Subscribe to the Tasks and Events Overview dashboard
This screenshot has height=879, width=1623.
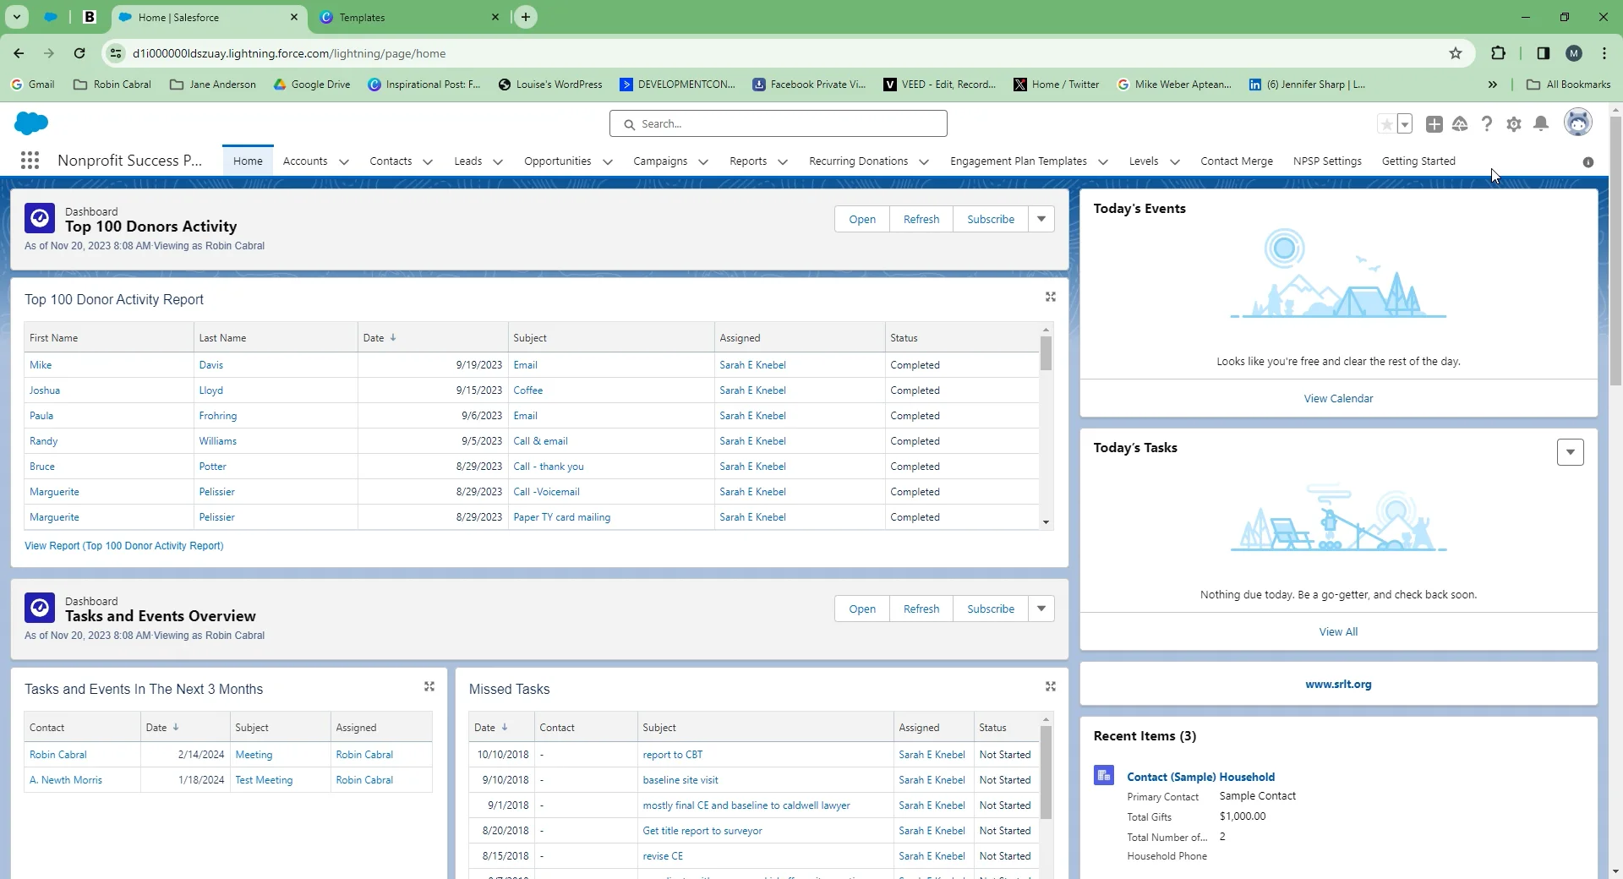991,609
